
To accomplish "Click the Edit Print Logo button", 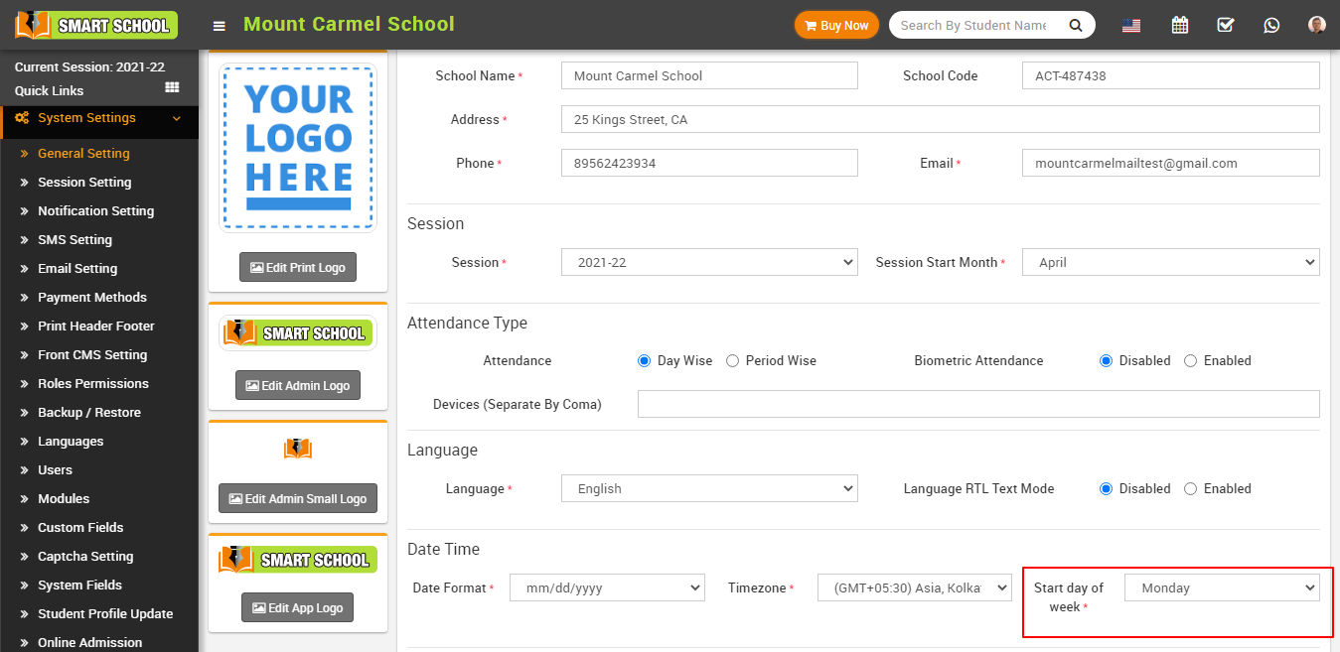I will (x=298, y=268).
